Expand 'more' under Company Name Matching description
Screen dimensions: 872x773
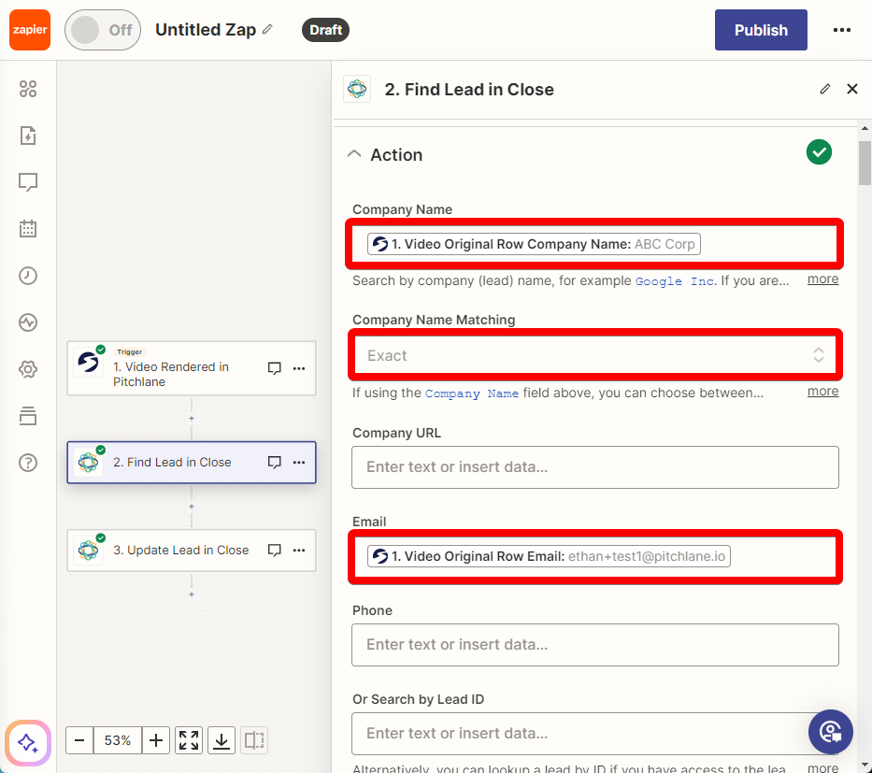823,392
